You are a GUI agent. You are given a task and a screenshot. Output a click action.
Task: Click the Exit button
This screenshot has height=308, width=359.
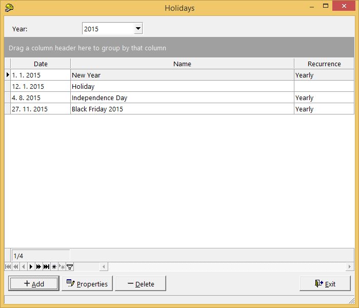325,284
